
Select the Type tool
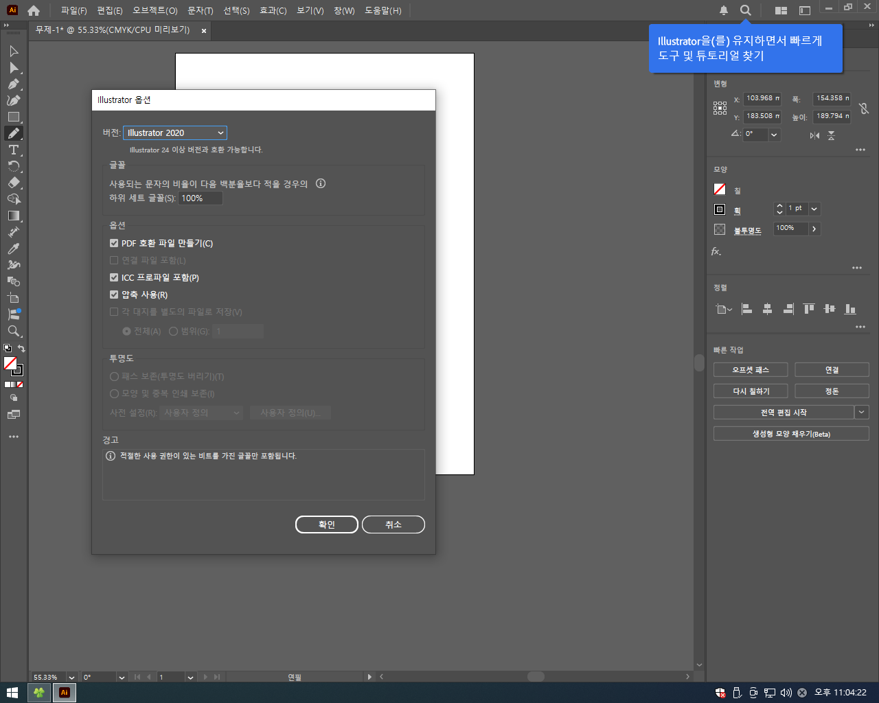(x=14, y=150)
